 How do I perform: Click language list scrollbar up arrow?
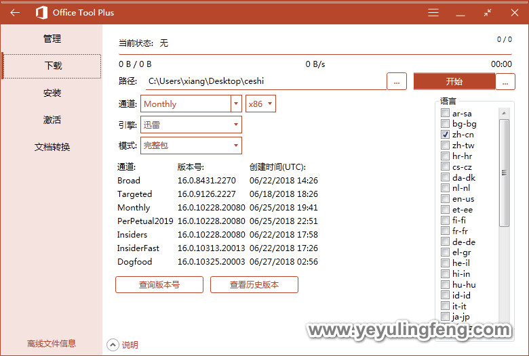click(x=504, y=113)
